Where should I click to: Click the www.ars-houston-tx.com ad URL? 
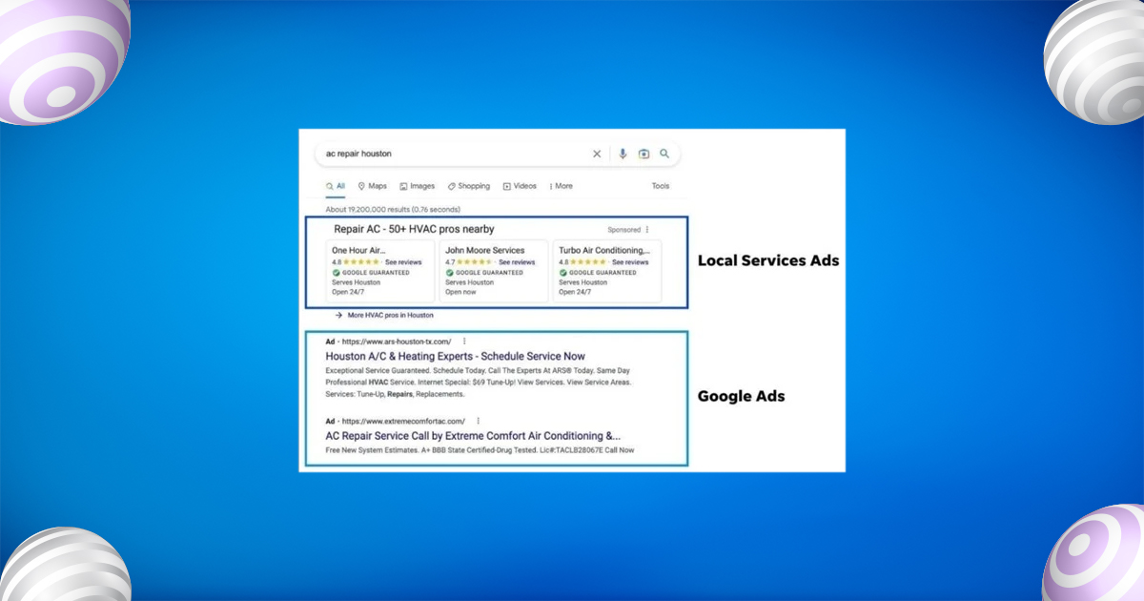click(397, 341)
